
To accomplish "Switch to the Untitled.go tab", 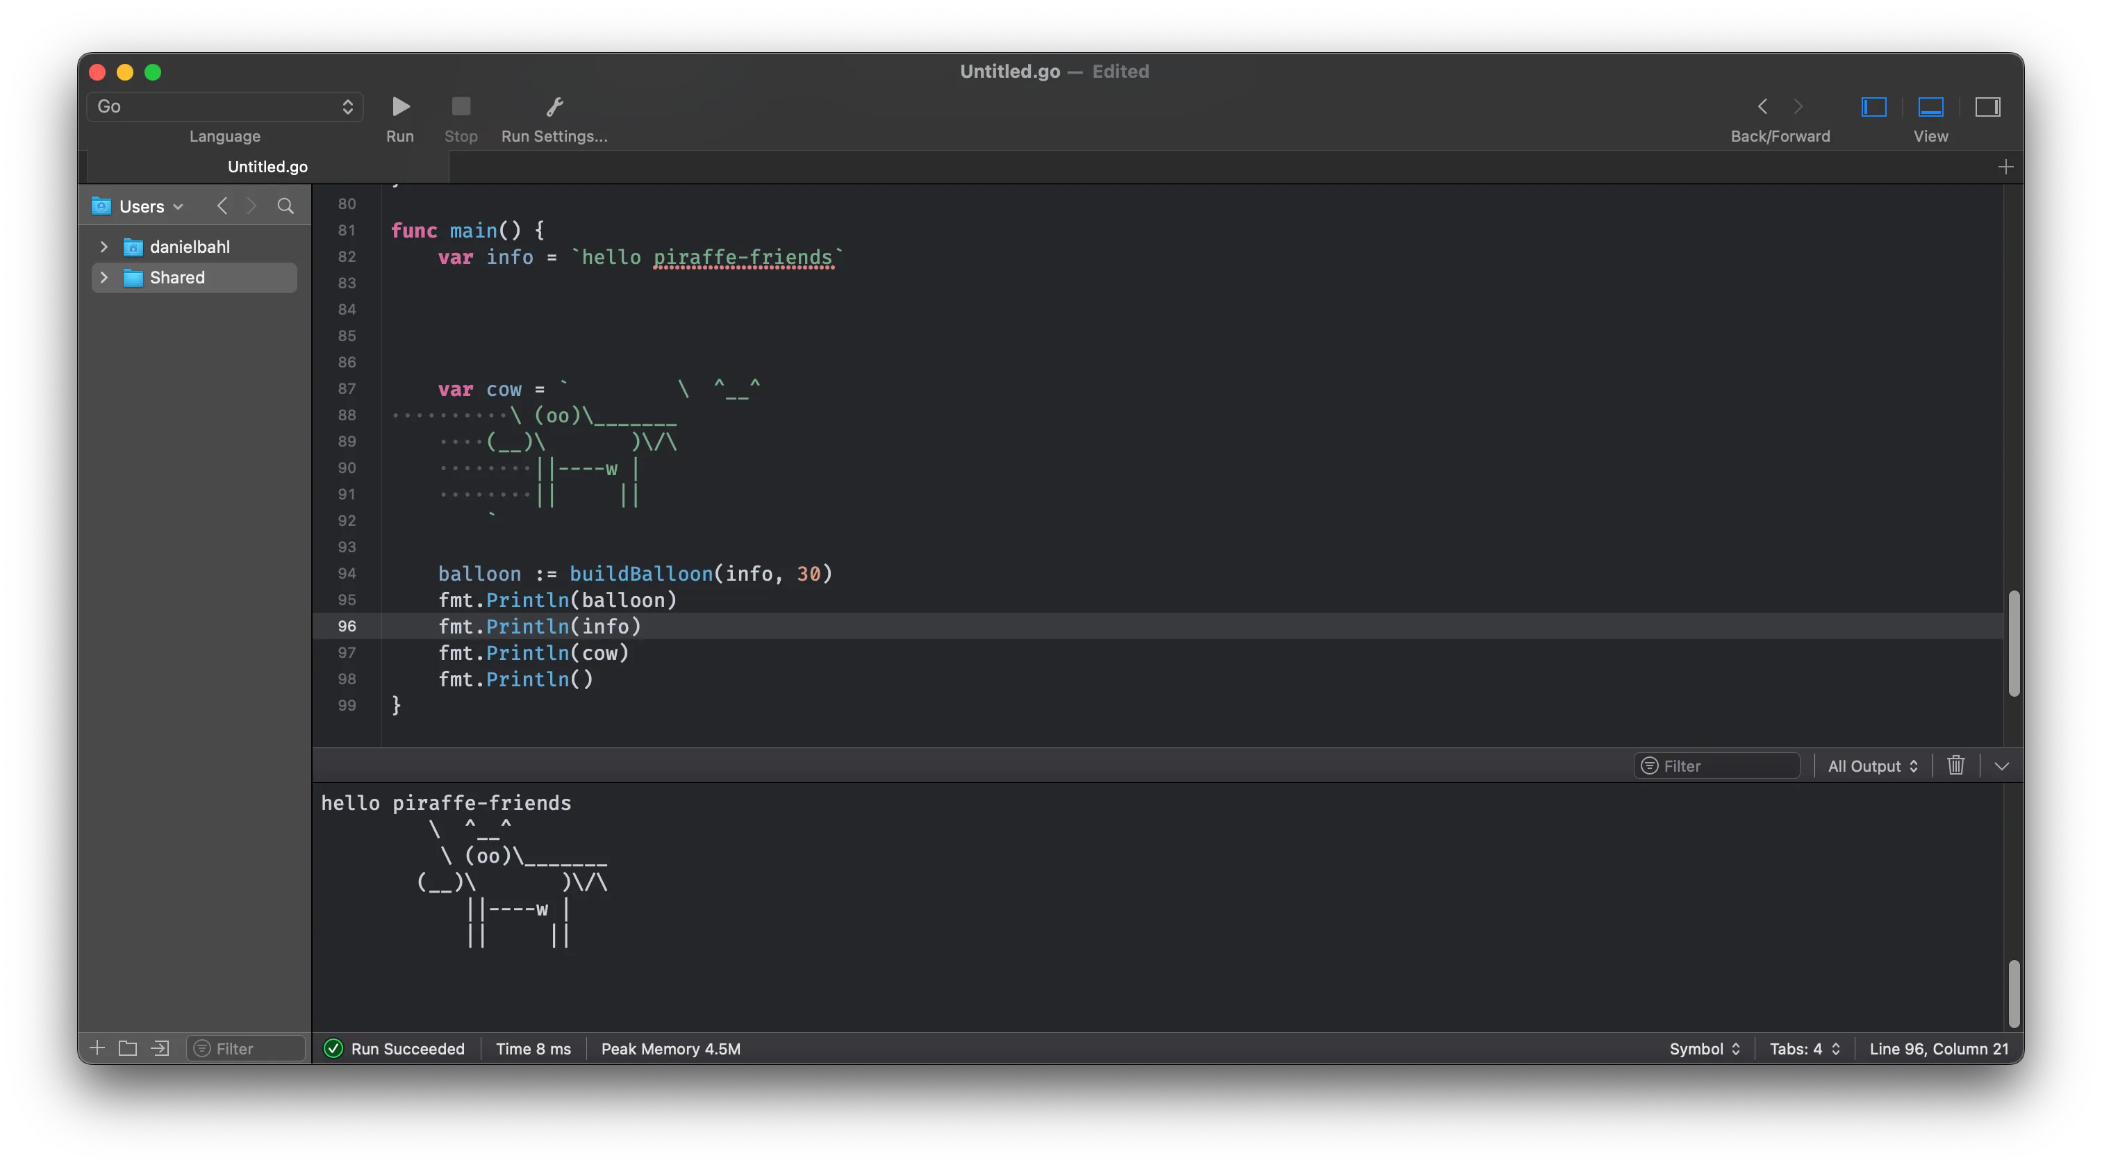I will click(x=267, y=167).
